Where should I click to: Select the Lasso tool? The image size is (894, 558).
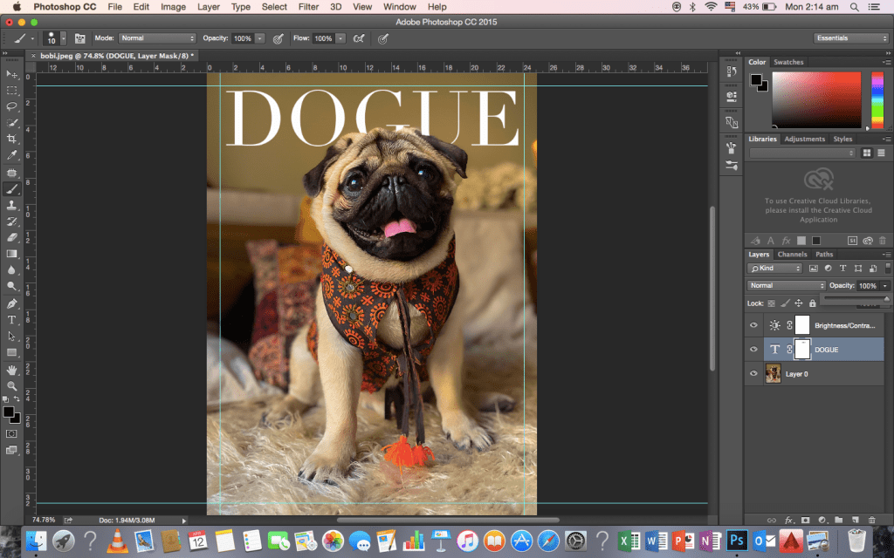[x=12, y=106]
